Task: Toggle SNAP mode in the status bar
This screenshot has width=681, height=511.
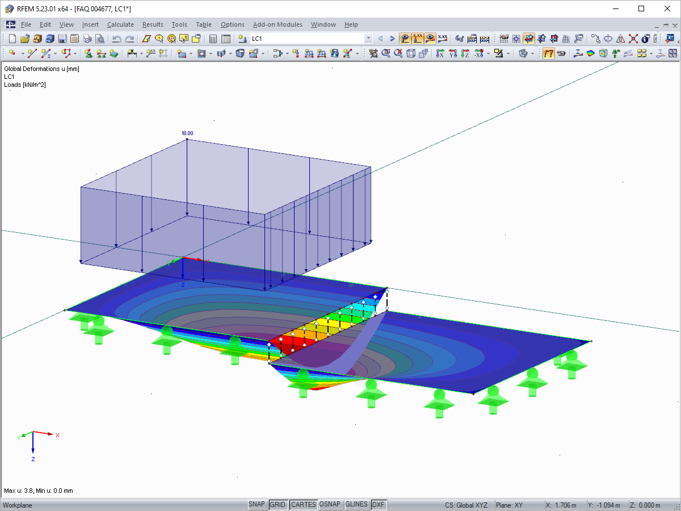Action: pyautogui.click(x=257, y=504)
